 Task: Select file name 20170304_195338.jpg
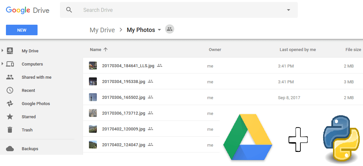pos(124,81)
